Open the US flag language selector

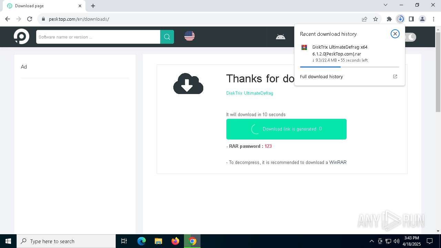click(189, 36)
